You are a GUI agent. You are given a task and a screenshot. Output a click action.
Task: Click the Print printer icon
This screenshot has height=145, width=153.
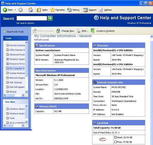[78, 31]
